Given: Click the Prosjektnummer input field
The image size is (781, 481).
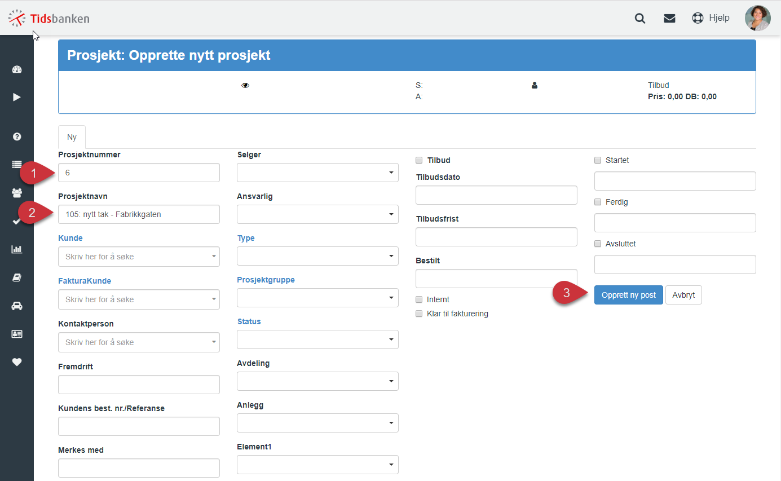Looking at the screenshot, I should point(139,173).
